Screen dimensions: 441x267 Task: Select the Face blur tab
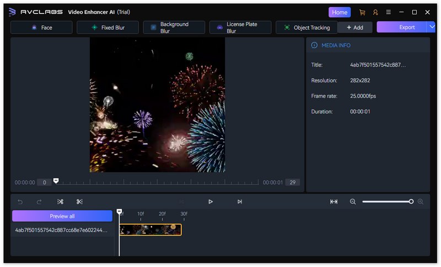41,28
